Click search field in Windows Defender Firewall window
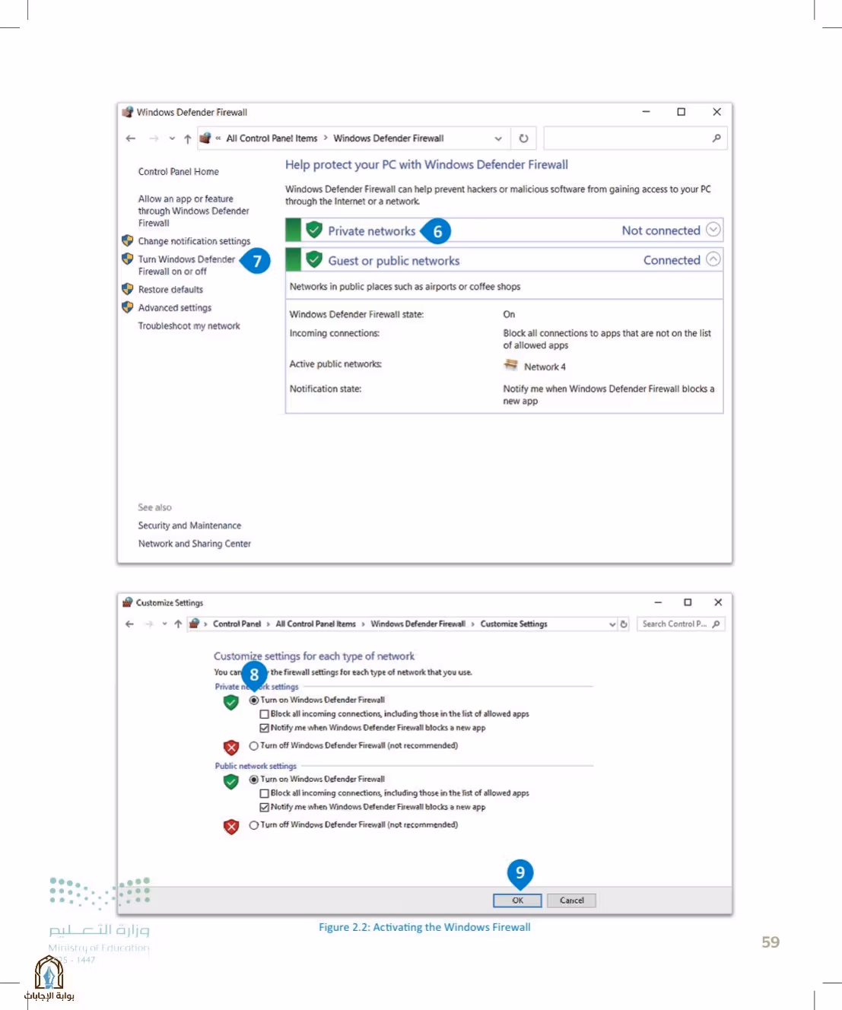 (635, 138)
